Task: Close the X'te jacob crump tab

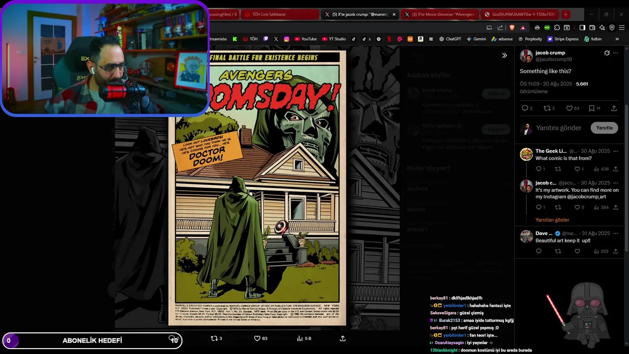Action: [394, 14]
